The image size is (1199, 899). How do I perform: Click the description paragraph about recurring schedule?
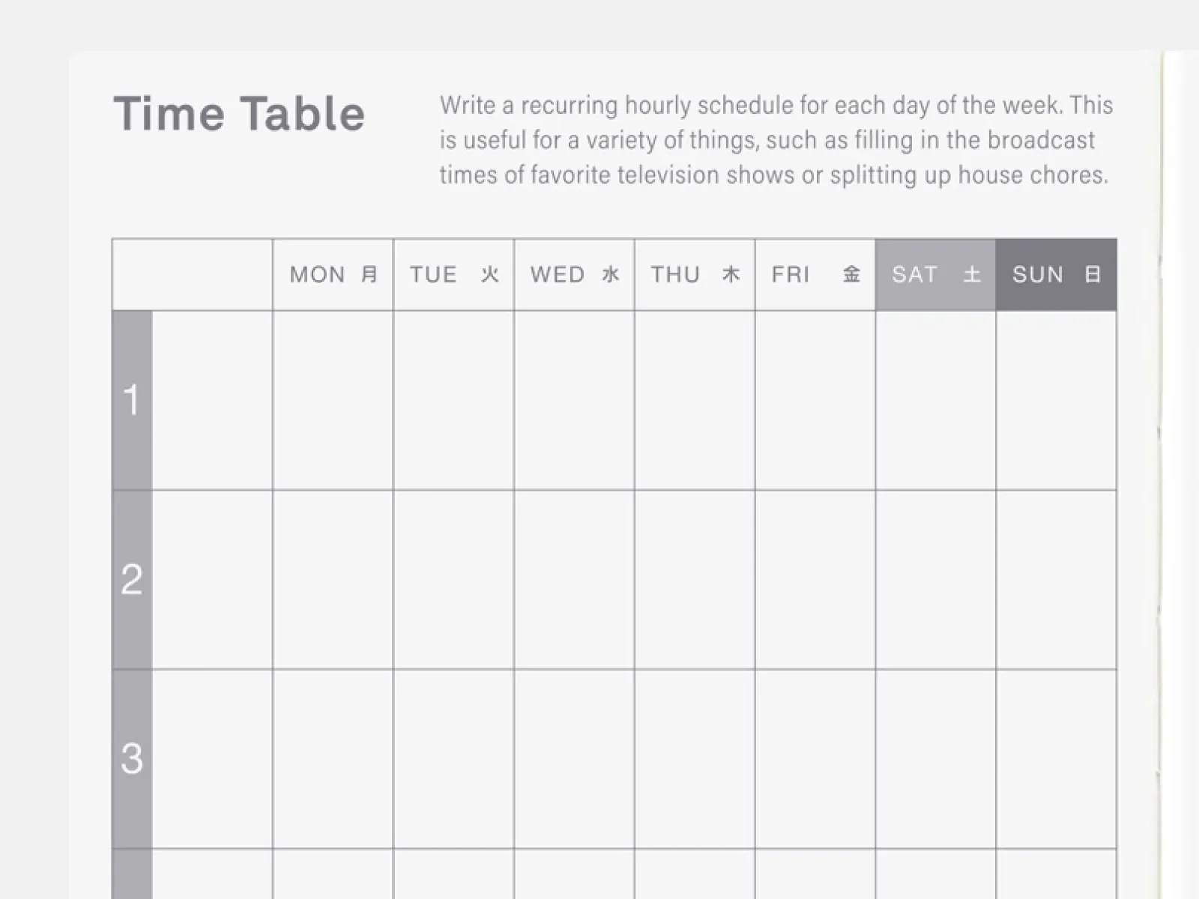pyautogui.click(x=776, y=140)
